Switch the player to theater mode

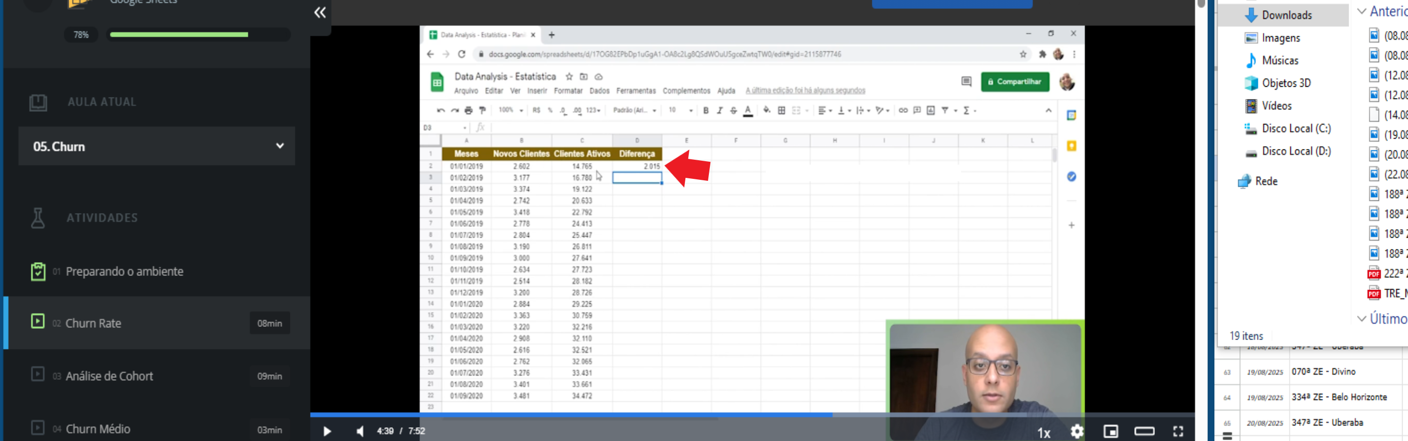pyautogui.click(x=1144, y=431)
